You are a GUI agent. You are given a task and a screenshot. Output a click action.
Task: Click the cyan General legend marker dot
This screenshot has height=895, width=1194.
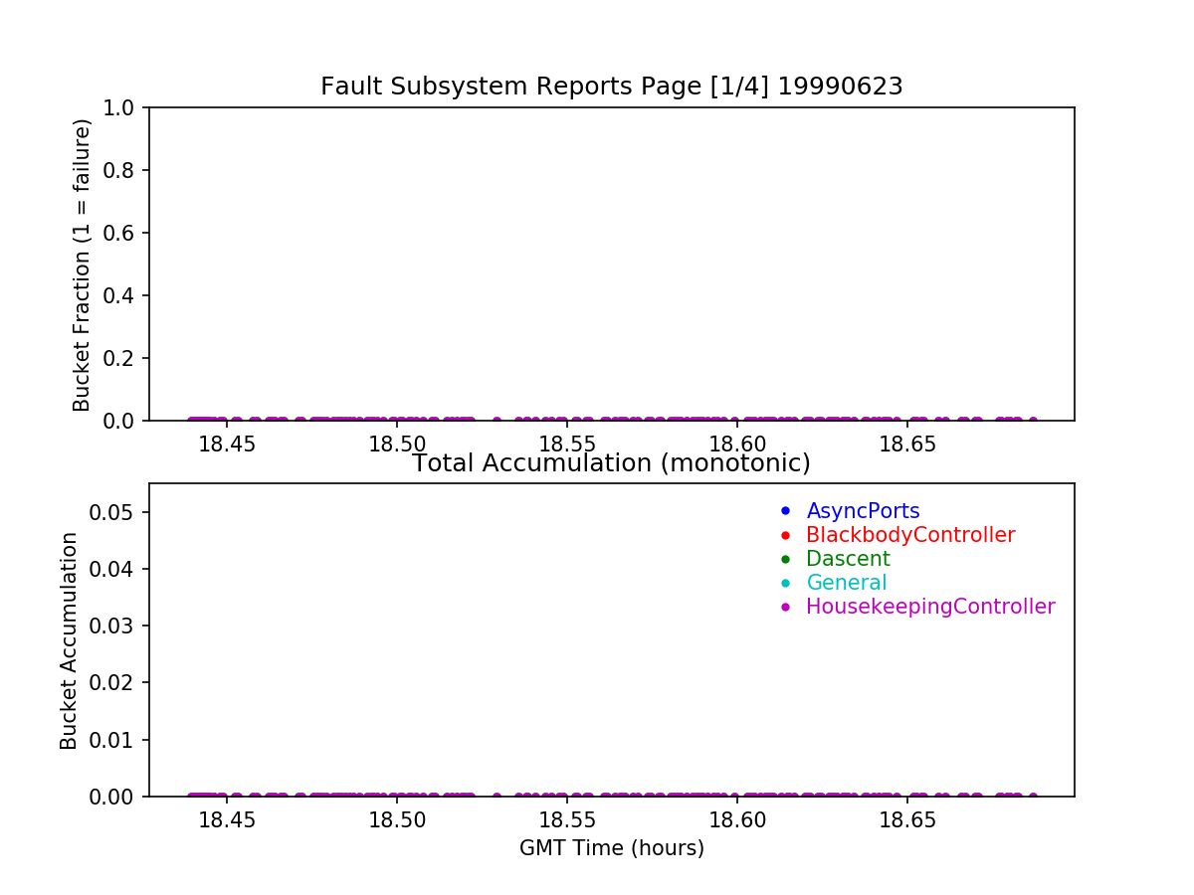point(785,583)
